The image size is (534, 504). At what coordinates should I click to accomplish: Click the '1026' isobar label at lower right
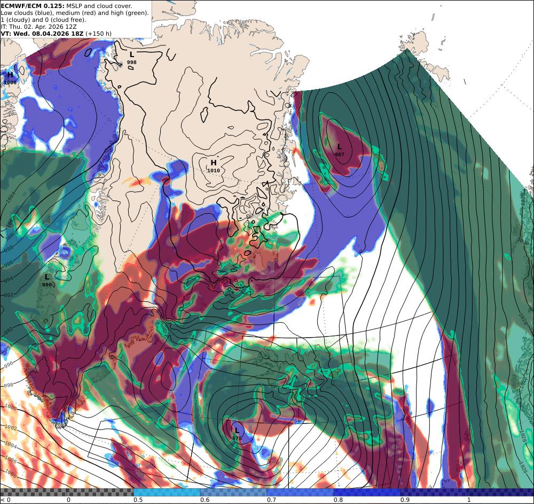523,468
